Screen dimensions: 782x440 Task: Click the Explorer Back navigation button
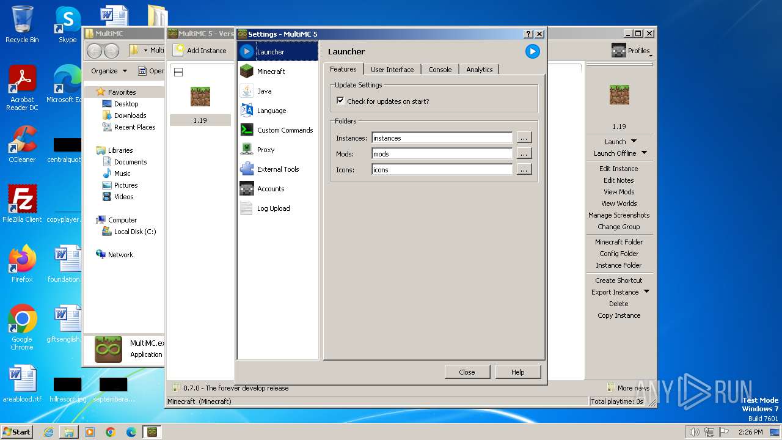95,51
